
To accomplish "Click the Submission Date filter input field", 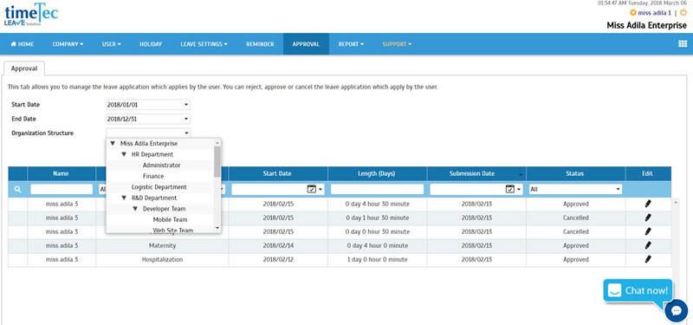I will [x=468, y=189].
